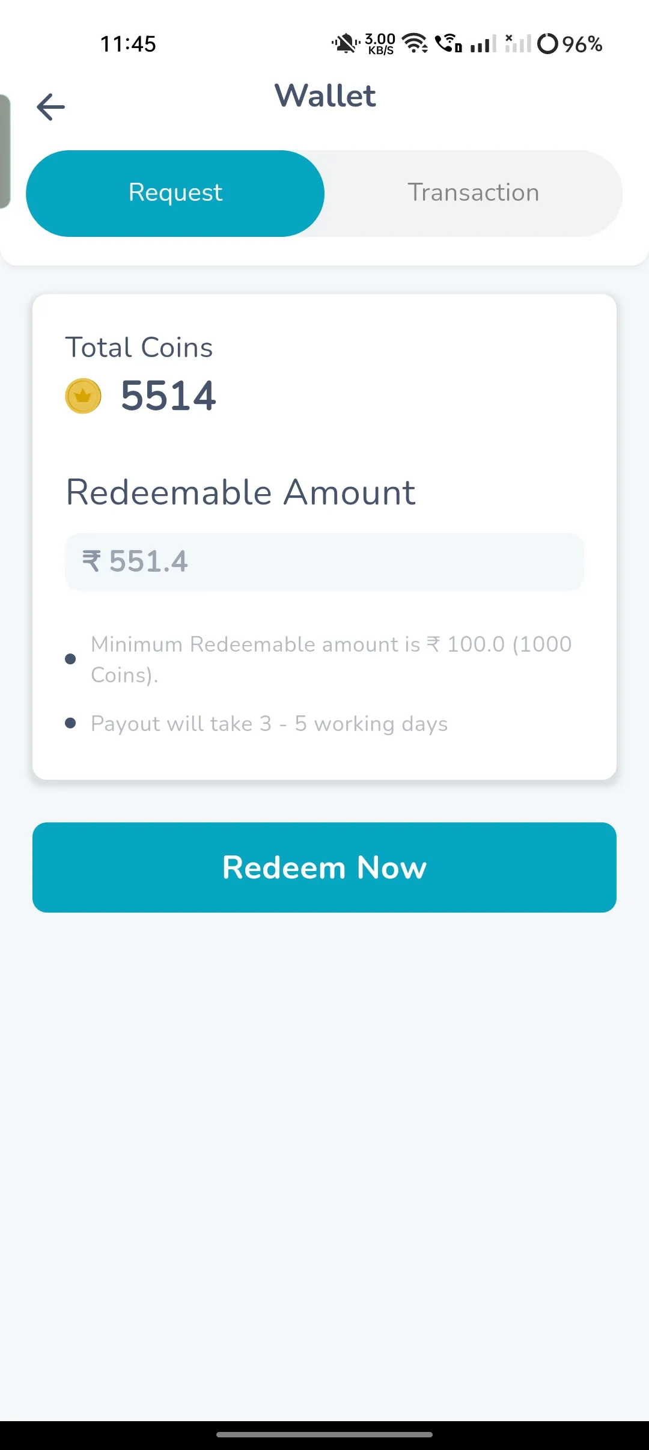
Task: Tap the battery indicator showing 96%
Action: (571, 44)
